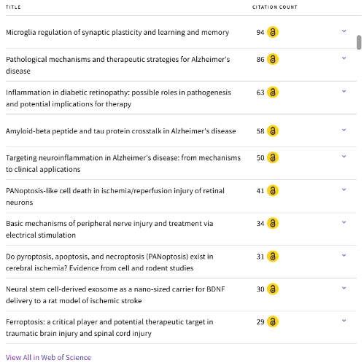Click the Title column header
Image resolution: width=364 pixels, height=363 pixels.
13,7
